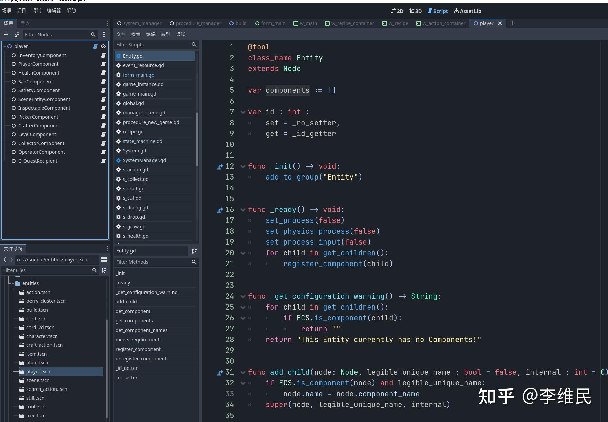Select add_child in the methods list

click(x=126, y=301)
